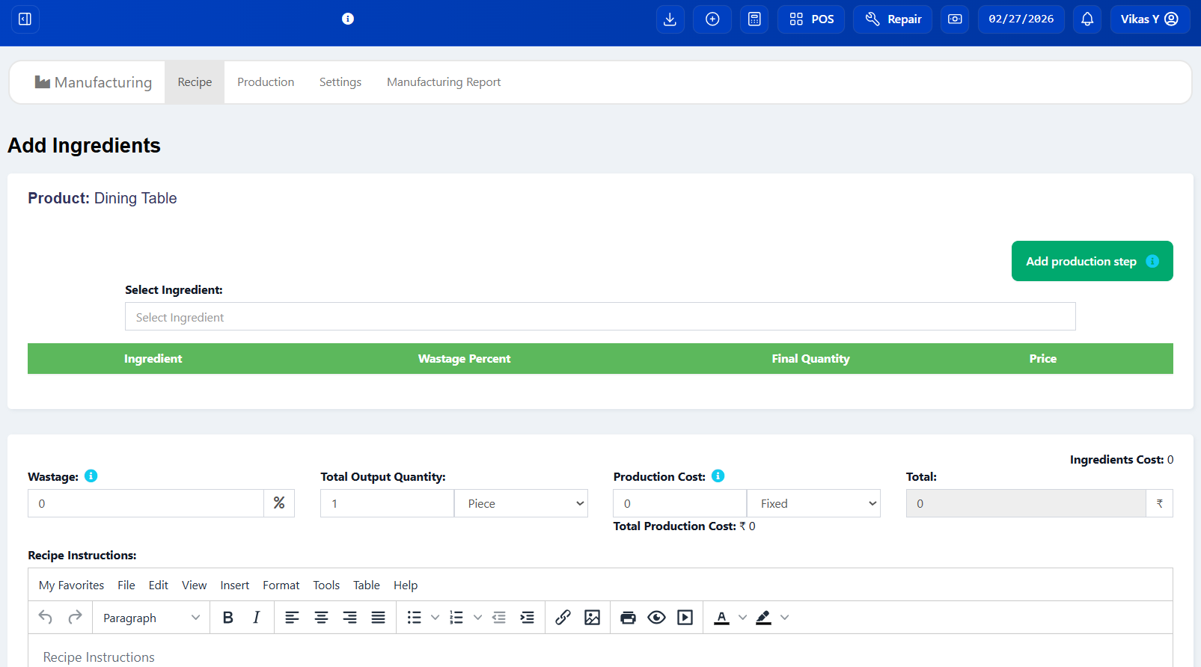Open the Manufacturing Report tab
Screen dimensions: 1201x667
[444, 82]
